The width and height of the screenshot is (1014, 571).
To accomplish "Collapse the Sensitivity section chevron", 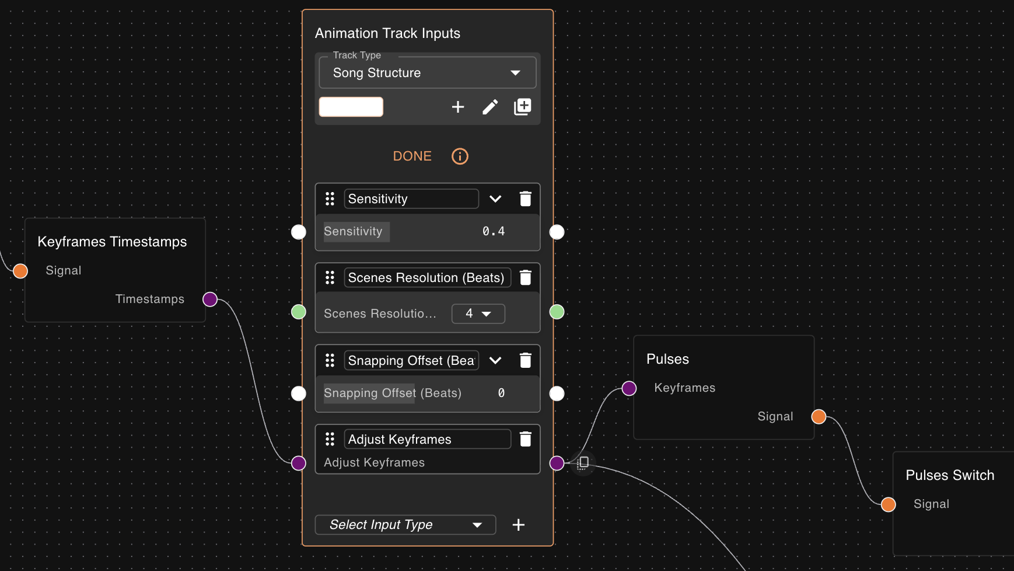I will 495,199.
